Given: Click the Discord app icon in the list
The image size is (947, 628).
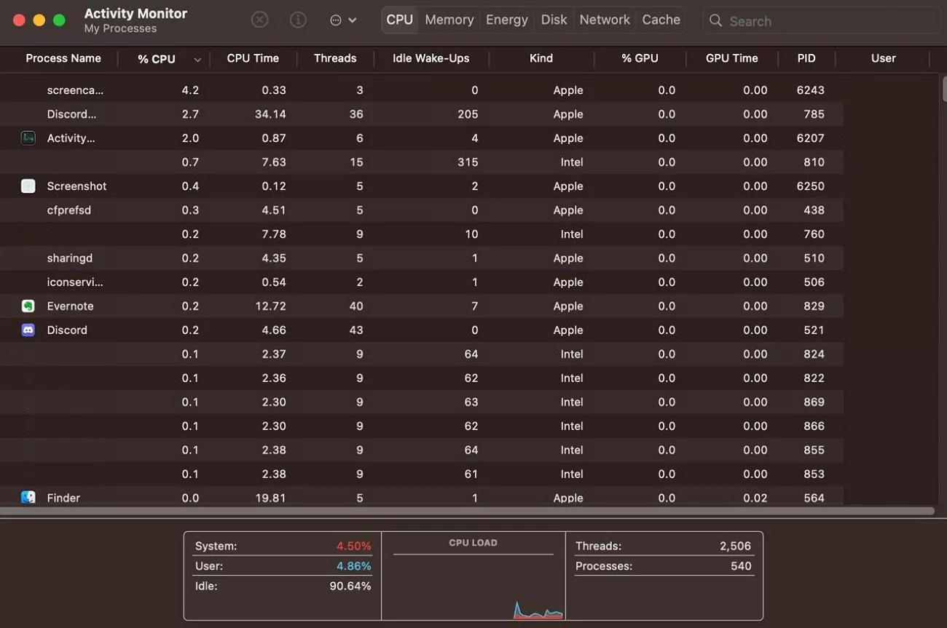Looking at the screenshot, I should [28, 330].
